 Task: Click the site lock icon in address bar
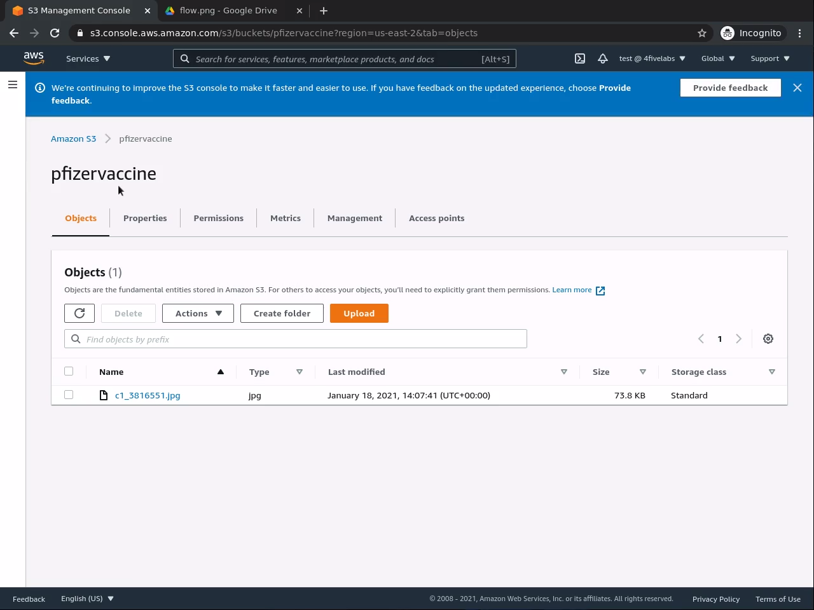click(x=79, y=33)
